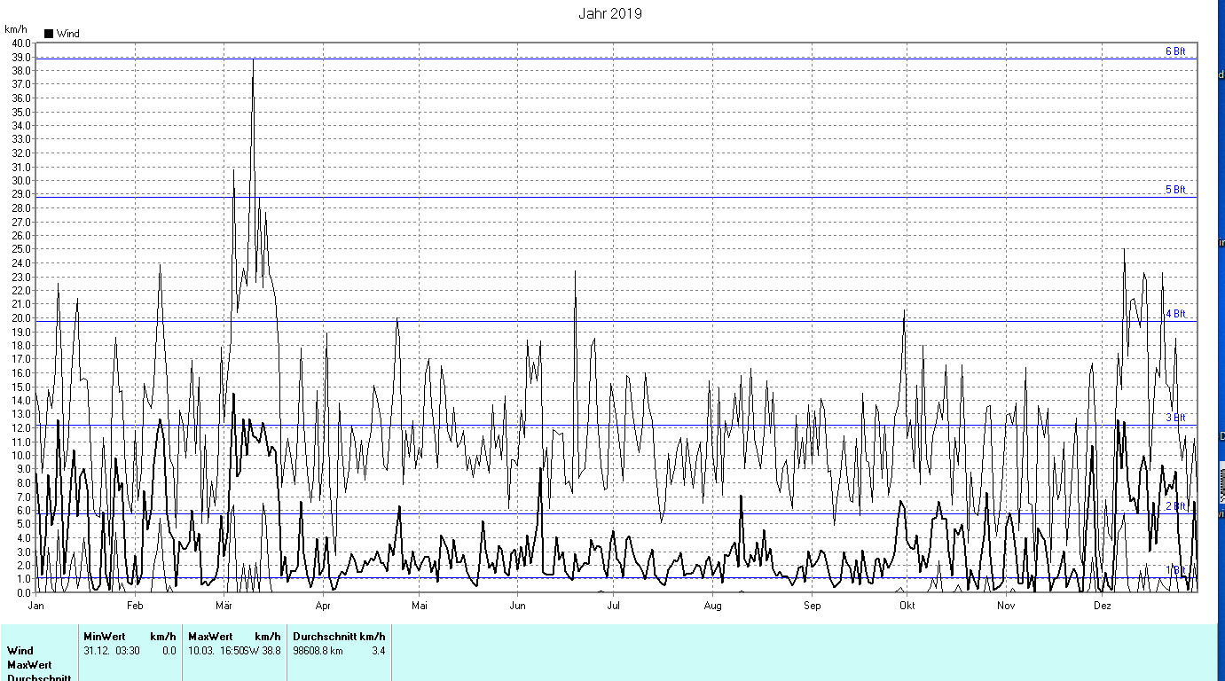The width and height of the screenshot is (1225, 681).
Task: Select the 'Jun' month label on the x-axis
Action: (x=517, y=607)
